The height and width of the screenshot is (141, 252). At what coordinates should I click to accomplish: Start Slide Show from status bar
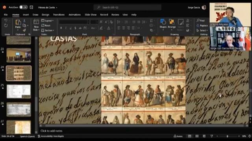coord(212,136)
